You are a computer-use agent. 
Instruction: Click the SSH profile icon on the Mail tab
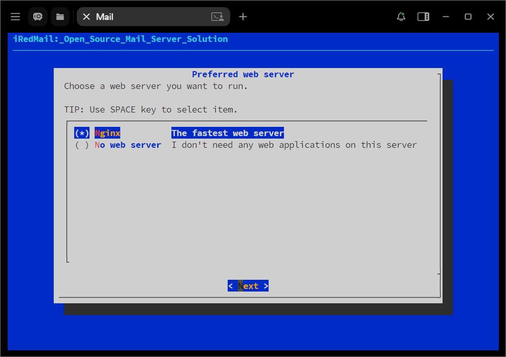tap(217, 17)
